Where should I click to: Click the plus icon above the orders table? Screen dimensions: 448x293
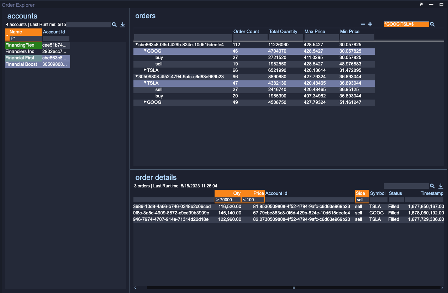pos(370,24)
